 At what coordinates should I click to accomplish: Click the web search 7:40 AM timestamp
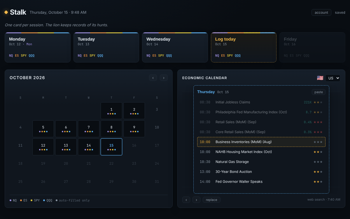(x=324, y=200)
